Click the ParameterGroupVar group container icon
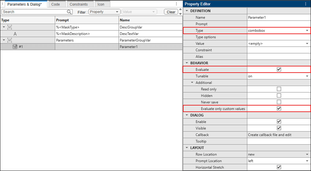The height and width of the screenshot is (171, 311). pyautogui.click(x=10, y=40)
